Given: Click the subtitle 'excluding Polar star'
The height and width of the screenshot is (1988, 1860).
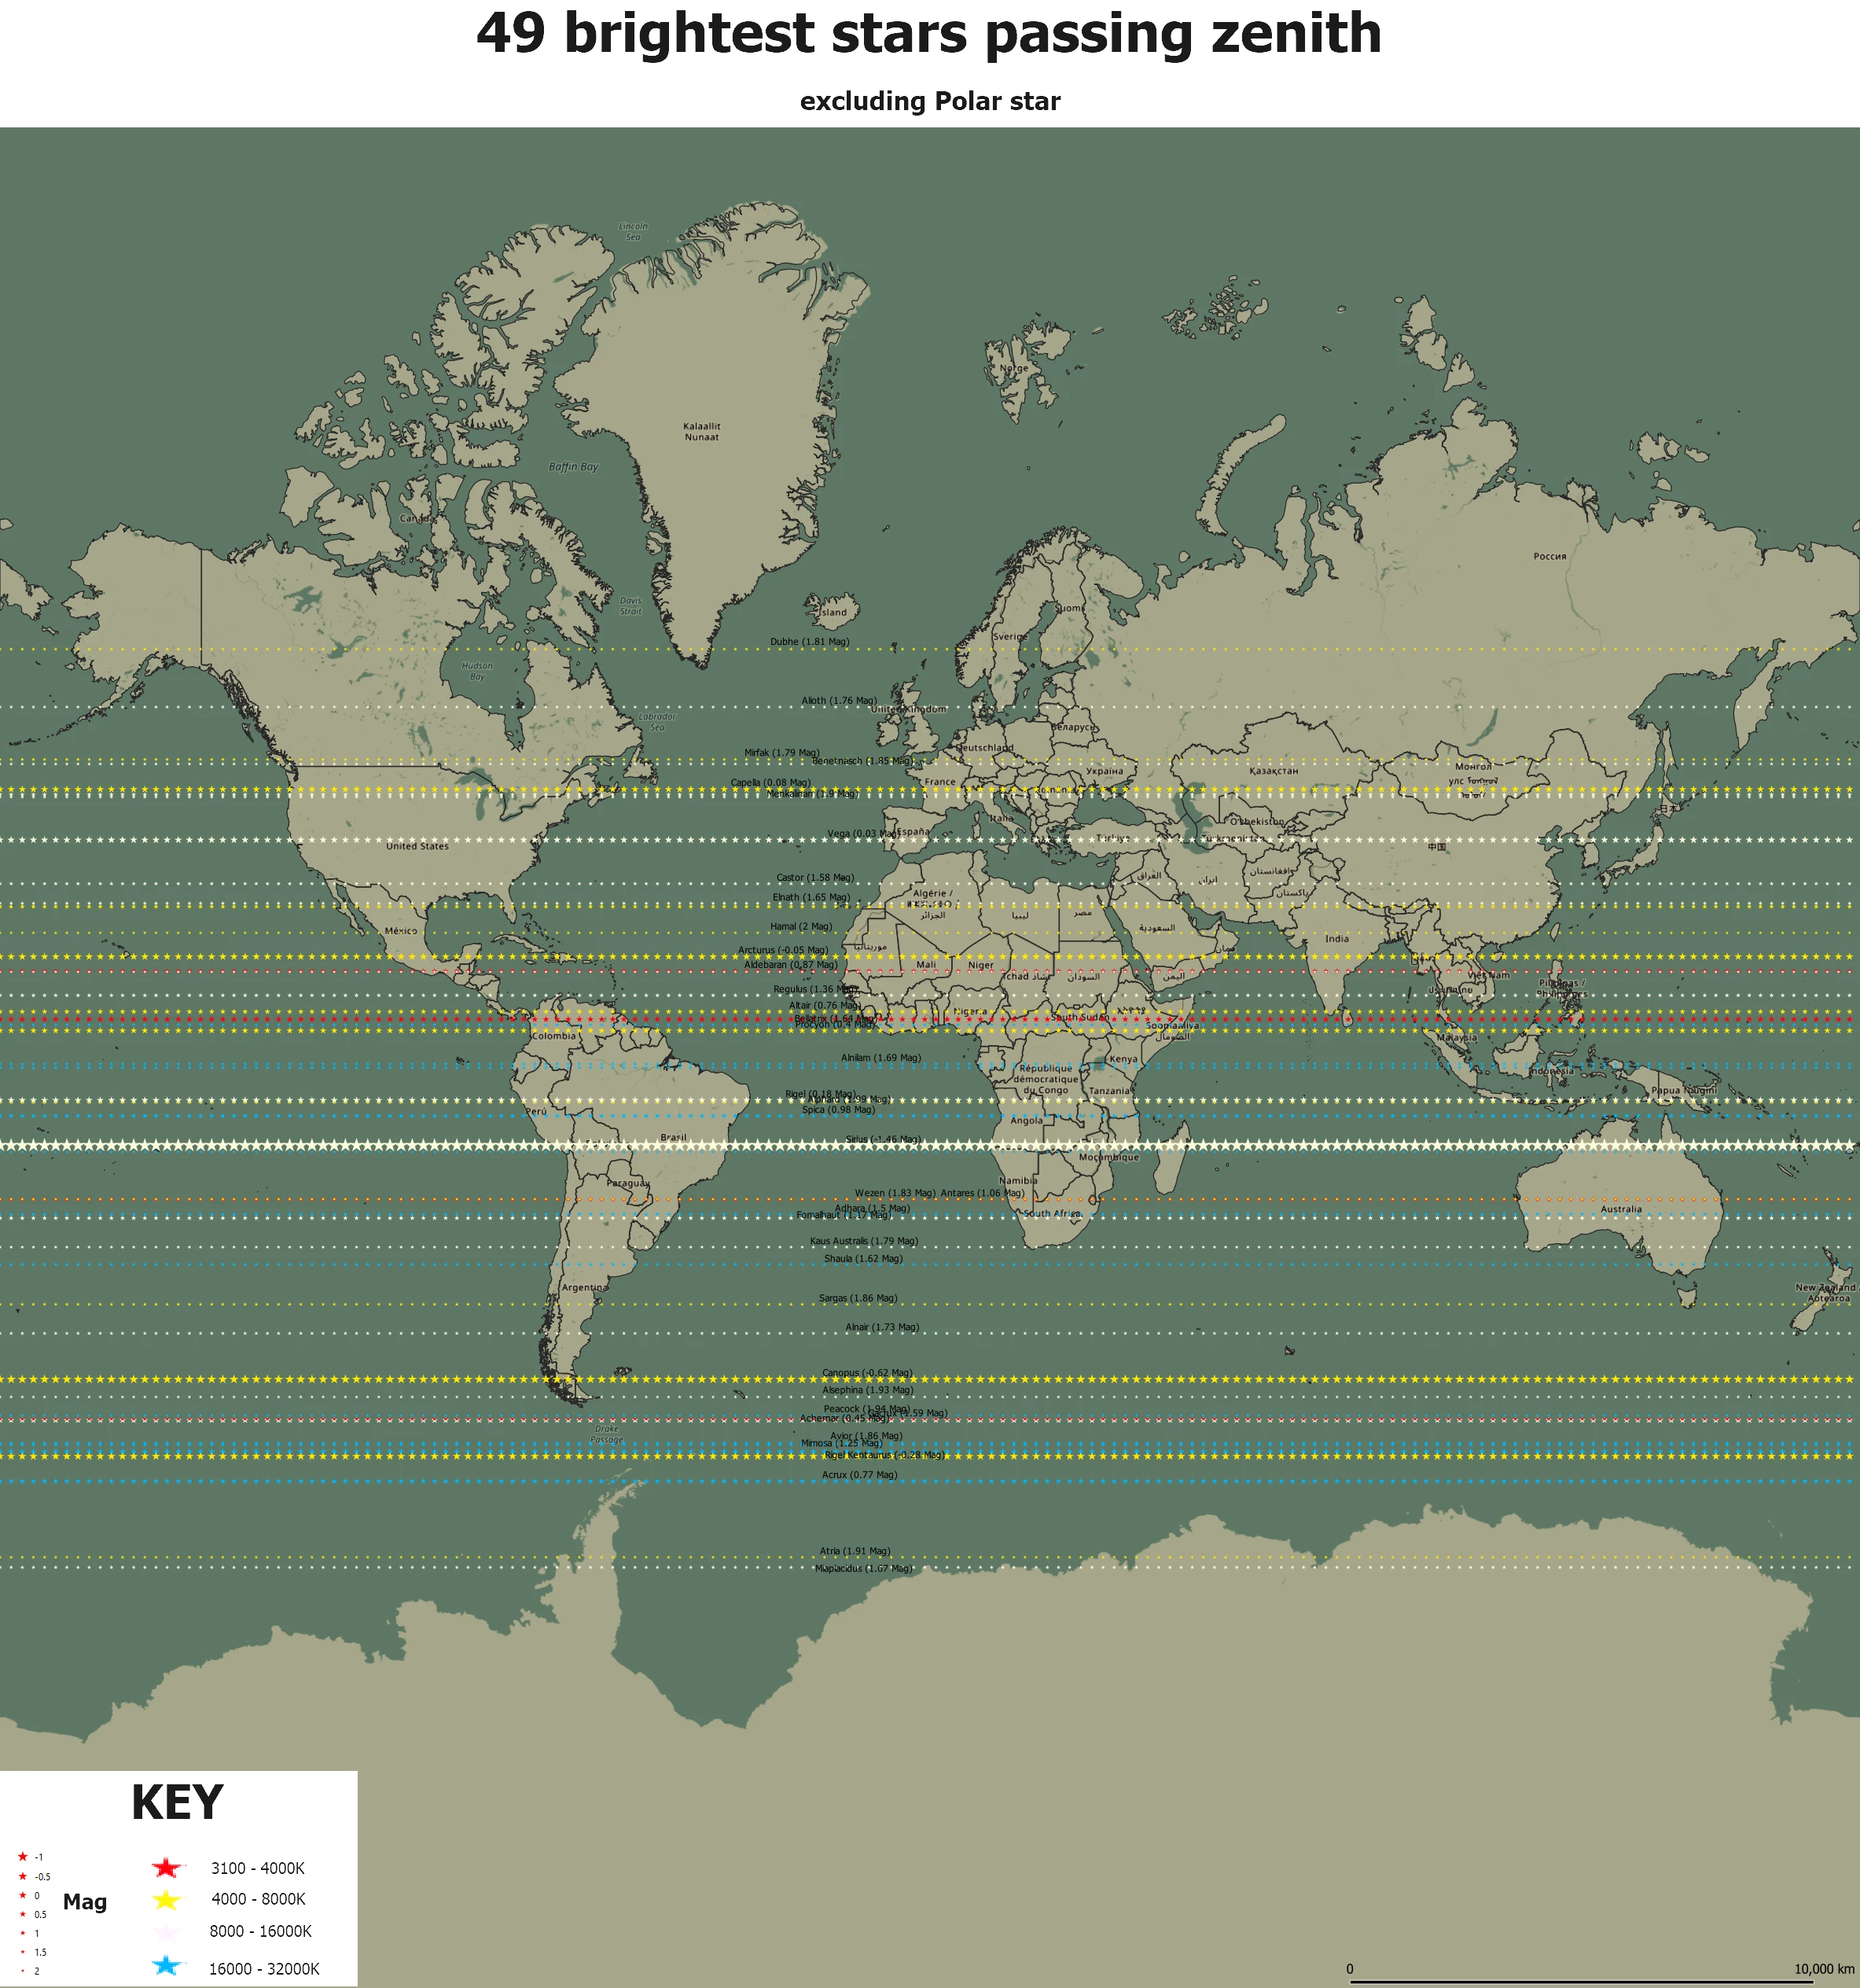Looking at the screenshot, I should (x=929, y=101).
